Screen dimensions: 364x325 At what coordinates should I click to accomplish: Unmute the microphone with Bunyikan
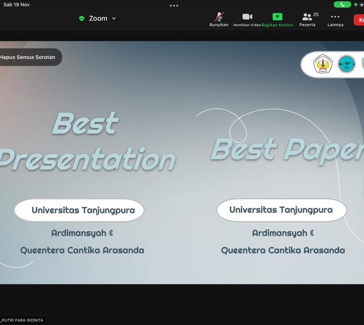tap(219, 18)
